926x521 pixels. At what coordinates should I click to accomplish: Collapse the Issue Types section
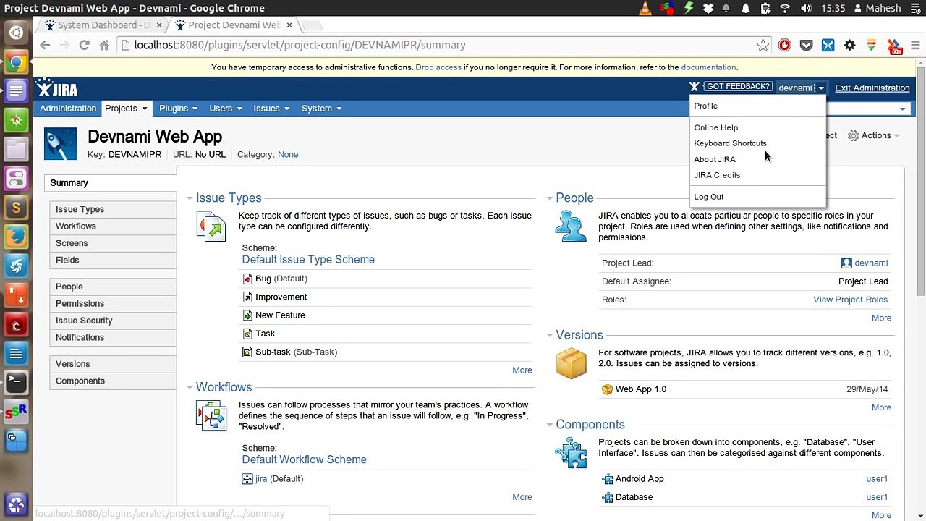click(x=190, y=198)
